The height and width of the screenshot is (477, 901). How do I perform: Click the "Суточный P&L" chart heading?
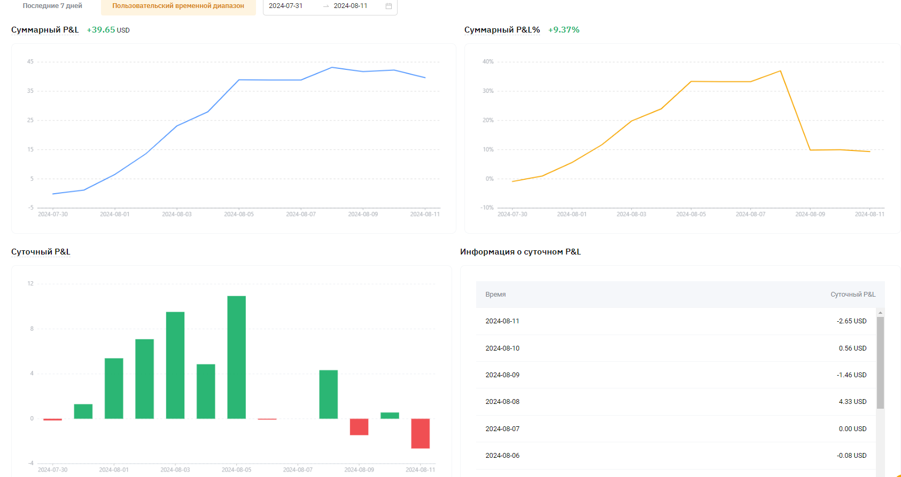41,252
